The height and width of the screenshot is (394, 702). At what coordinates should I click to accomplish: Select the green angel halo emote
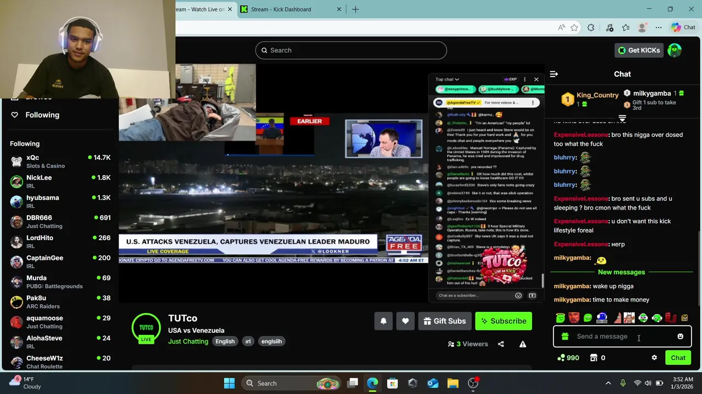coord(560,318)
